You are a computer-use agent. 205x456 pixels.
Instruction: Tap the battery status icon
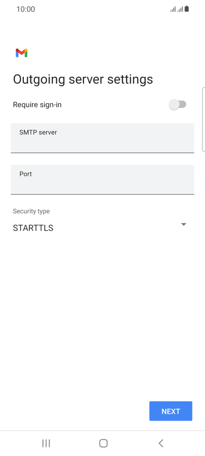(187, 9)
